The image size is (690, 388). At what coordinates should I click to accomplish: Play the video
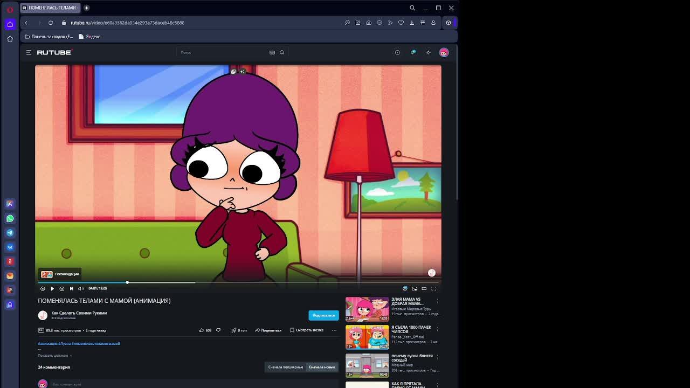pos(52,288)
